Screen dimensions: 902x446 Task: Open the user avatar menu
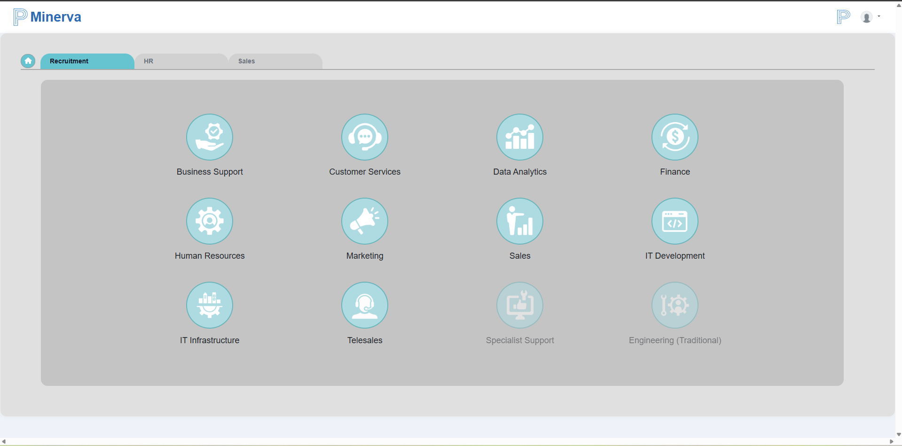pos(870,17)
